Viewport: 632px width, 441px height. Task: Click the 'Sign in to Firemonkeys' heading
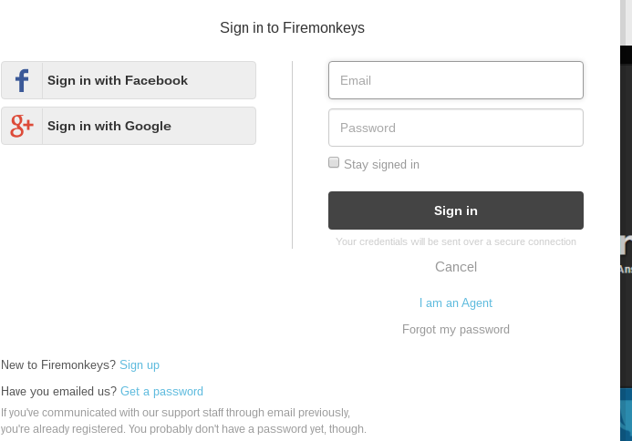[x=292, y=27]
